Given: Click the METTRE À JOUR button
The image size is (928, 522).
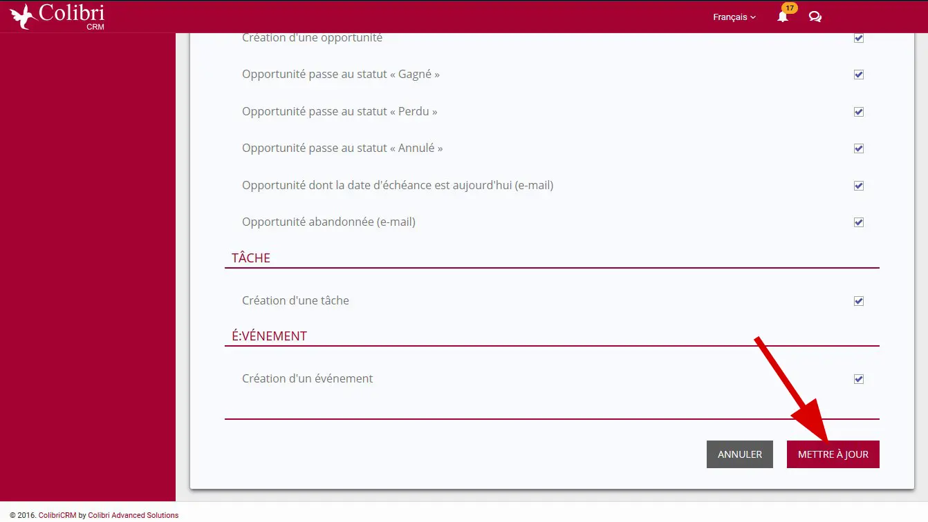Looking at the screenshot, I should 833,454.
